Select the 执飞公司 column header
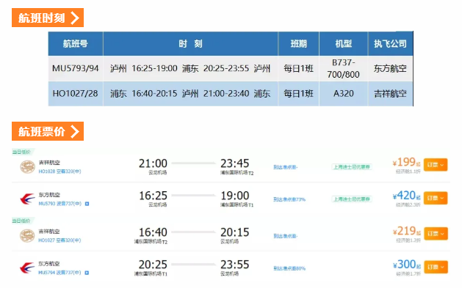 (x=390, y=44)
